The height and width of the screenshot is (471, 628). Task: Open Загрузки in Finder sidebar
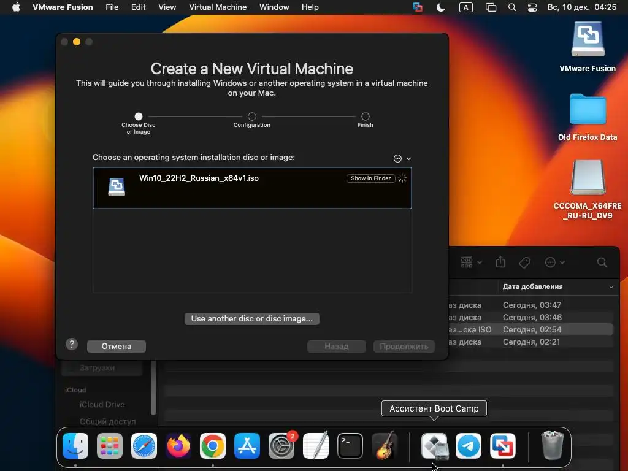pyautogui.click(x=102, y=368)
